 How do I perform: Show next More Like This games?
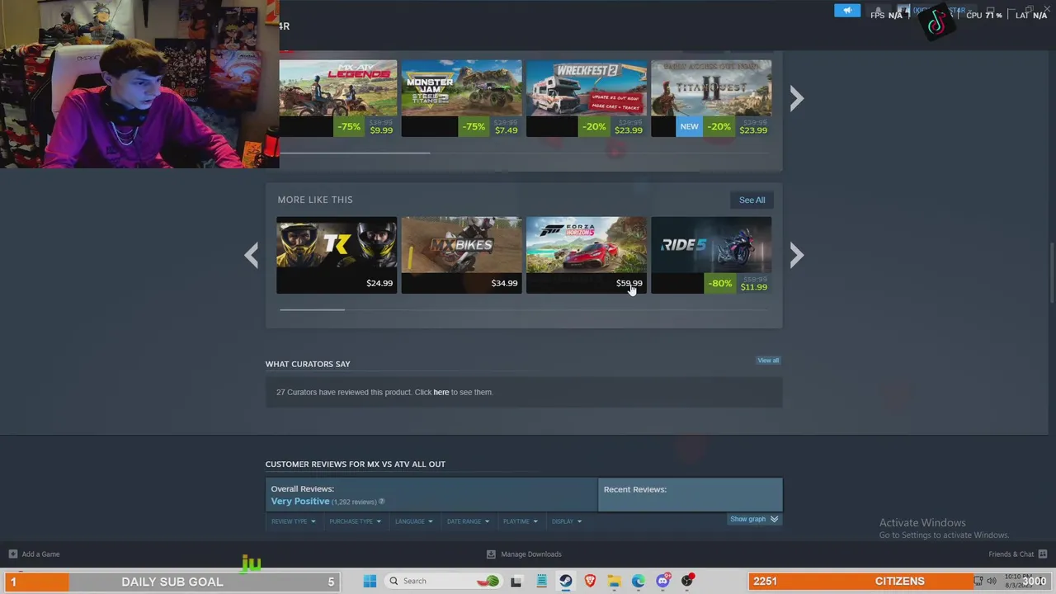(796, 255)
